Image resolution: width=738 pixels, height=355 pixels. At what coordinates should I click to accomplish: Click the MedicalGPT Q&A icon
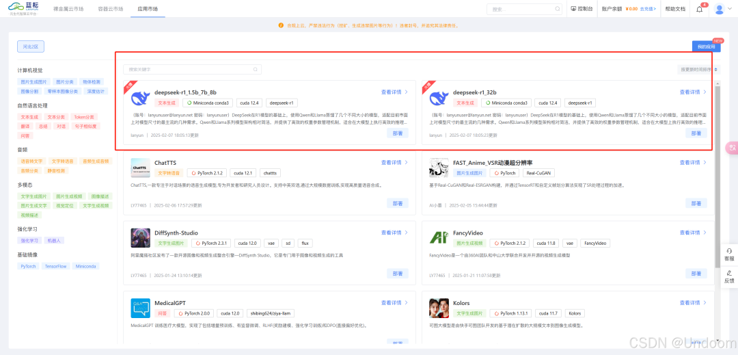tap(140, 308)
